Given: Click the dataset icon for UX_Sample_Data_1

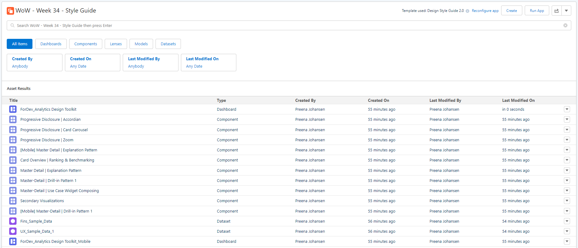Looking at the screenshot, I should tap(13, 231).
